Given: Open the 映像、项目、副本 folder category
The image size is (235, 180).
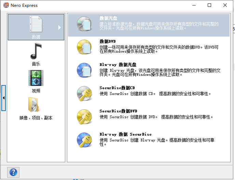Looking at the screenshot, I should tap(34, 105).
